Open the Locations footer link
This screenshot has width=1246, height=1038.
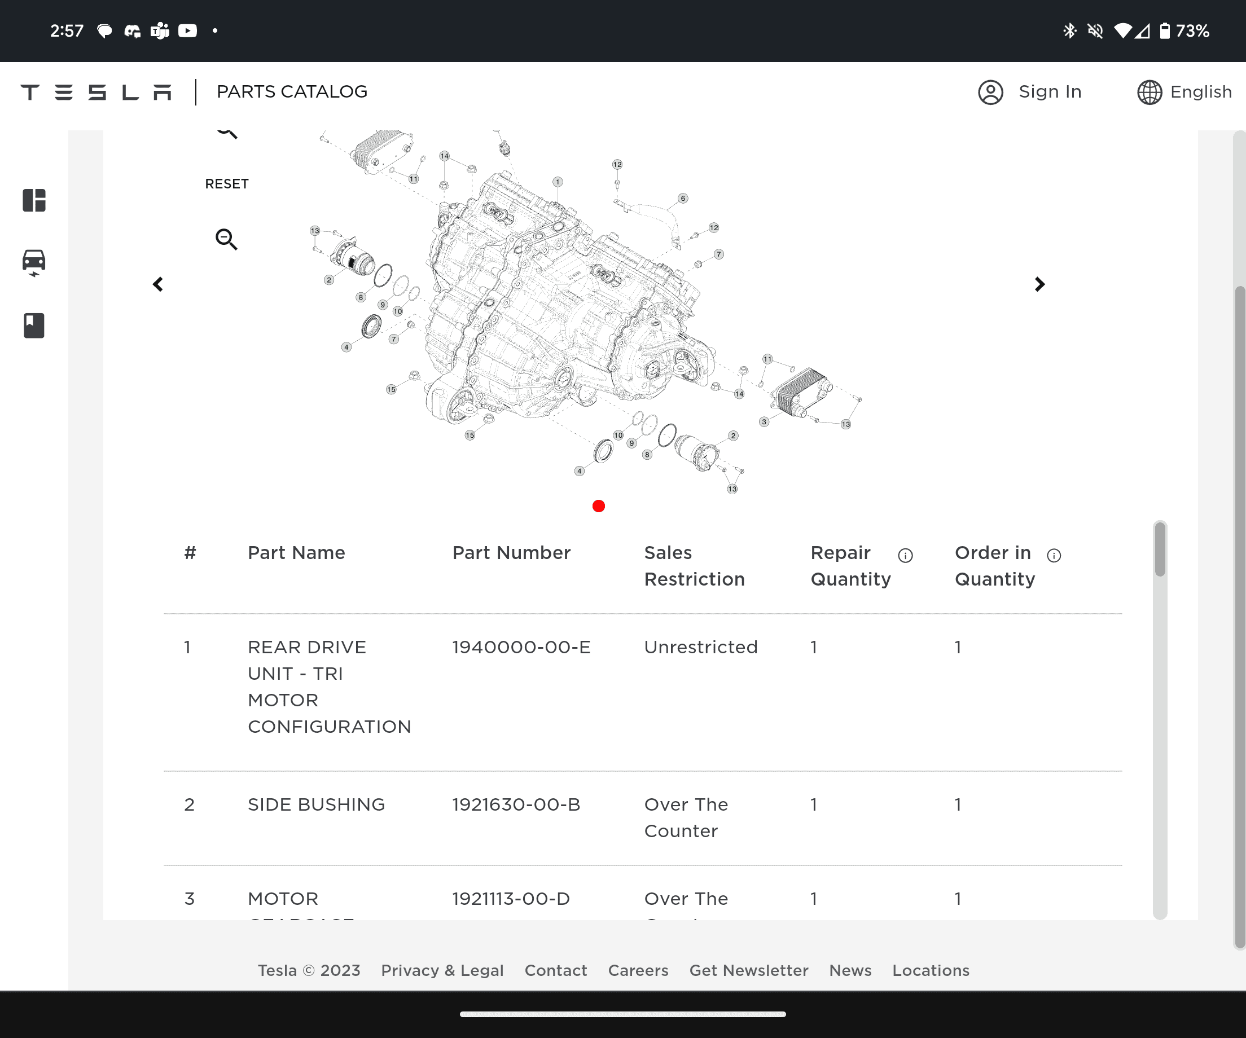[931, 970]
